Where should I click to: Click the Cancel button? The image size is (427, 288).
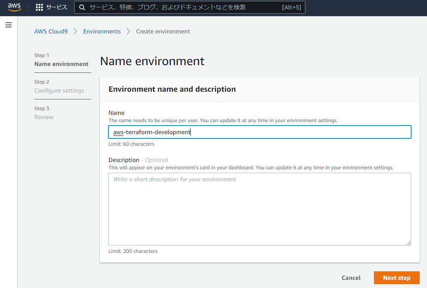[351, 278]
